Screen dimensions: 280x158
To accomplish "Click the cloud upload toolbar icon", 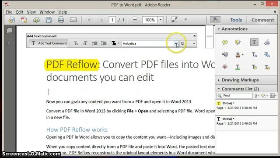I will coord(36,20).
